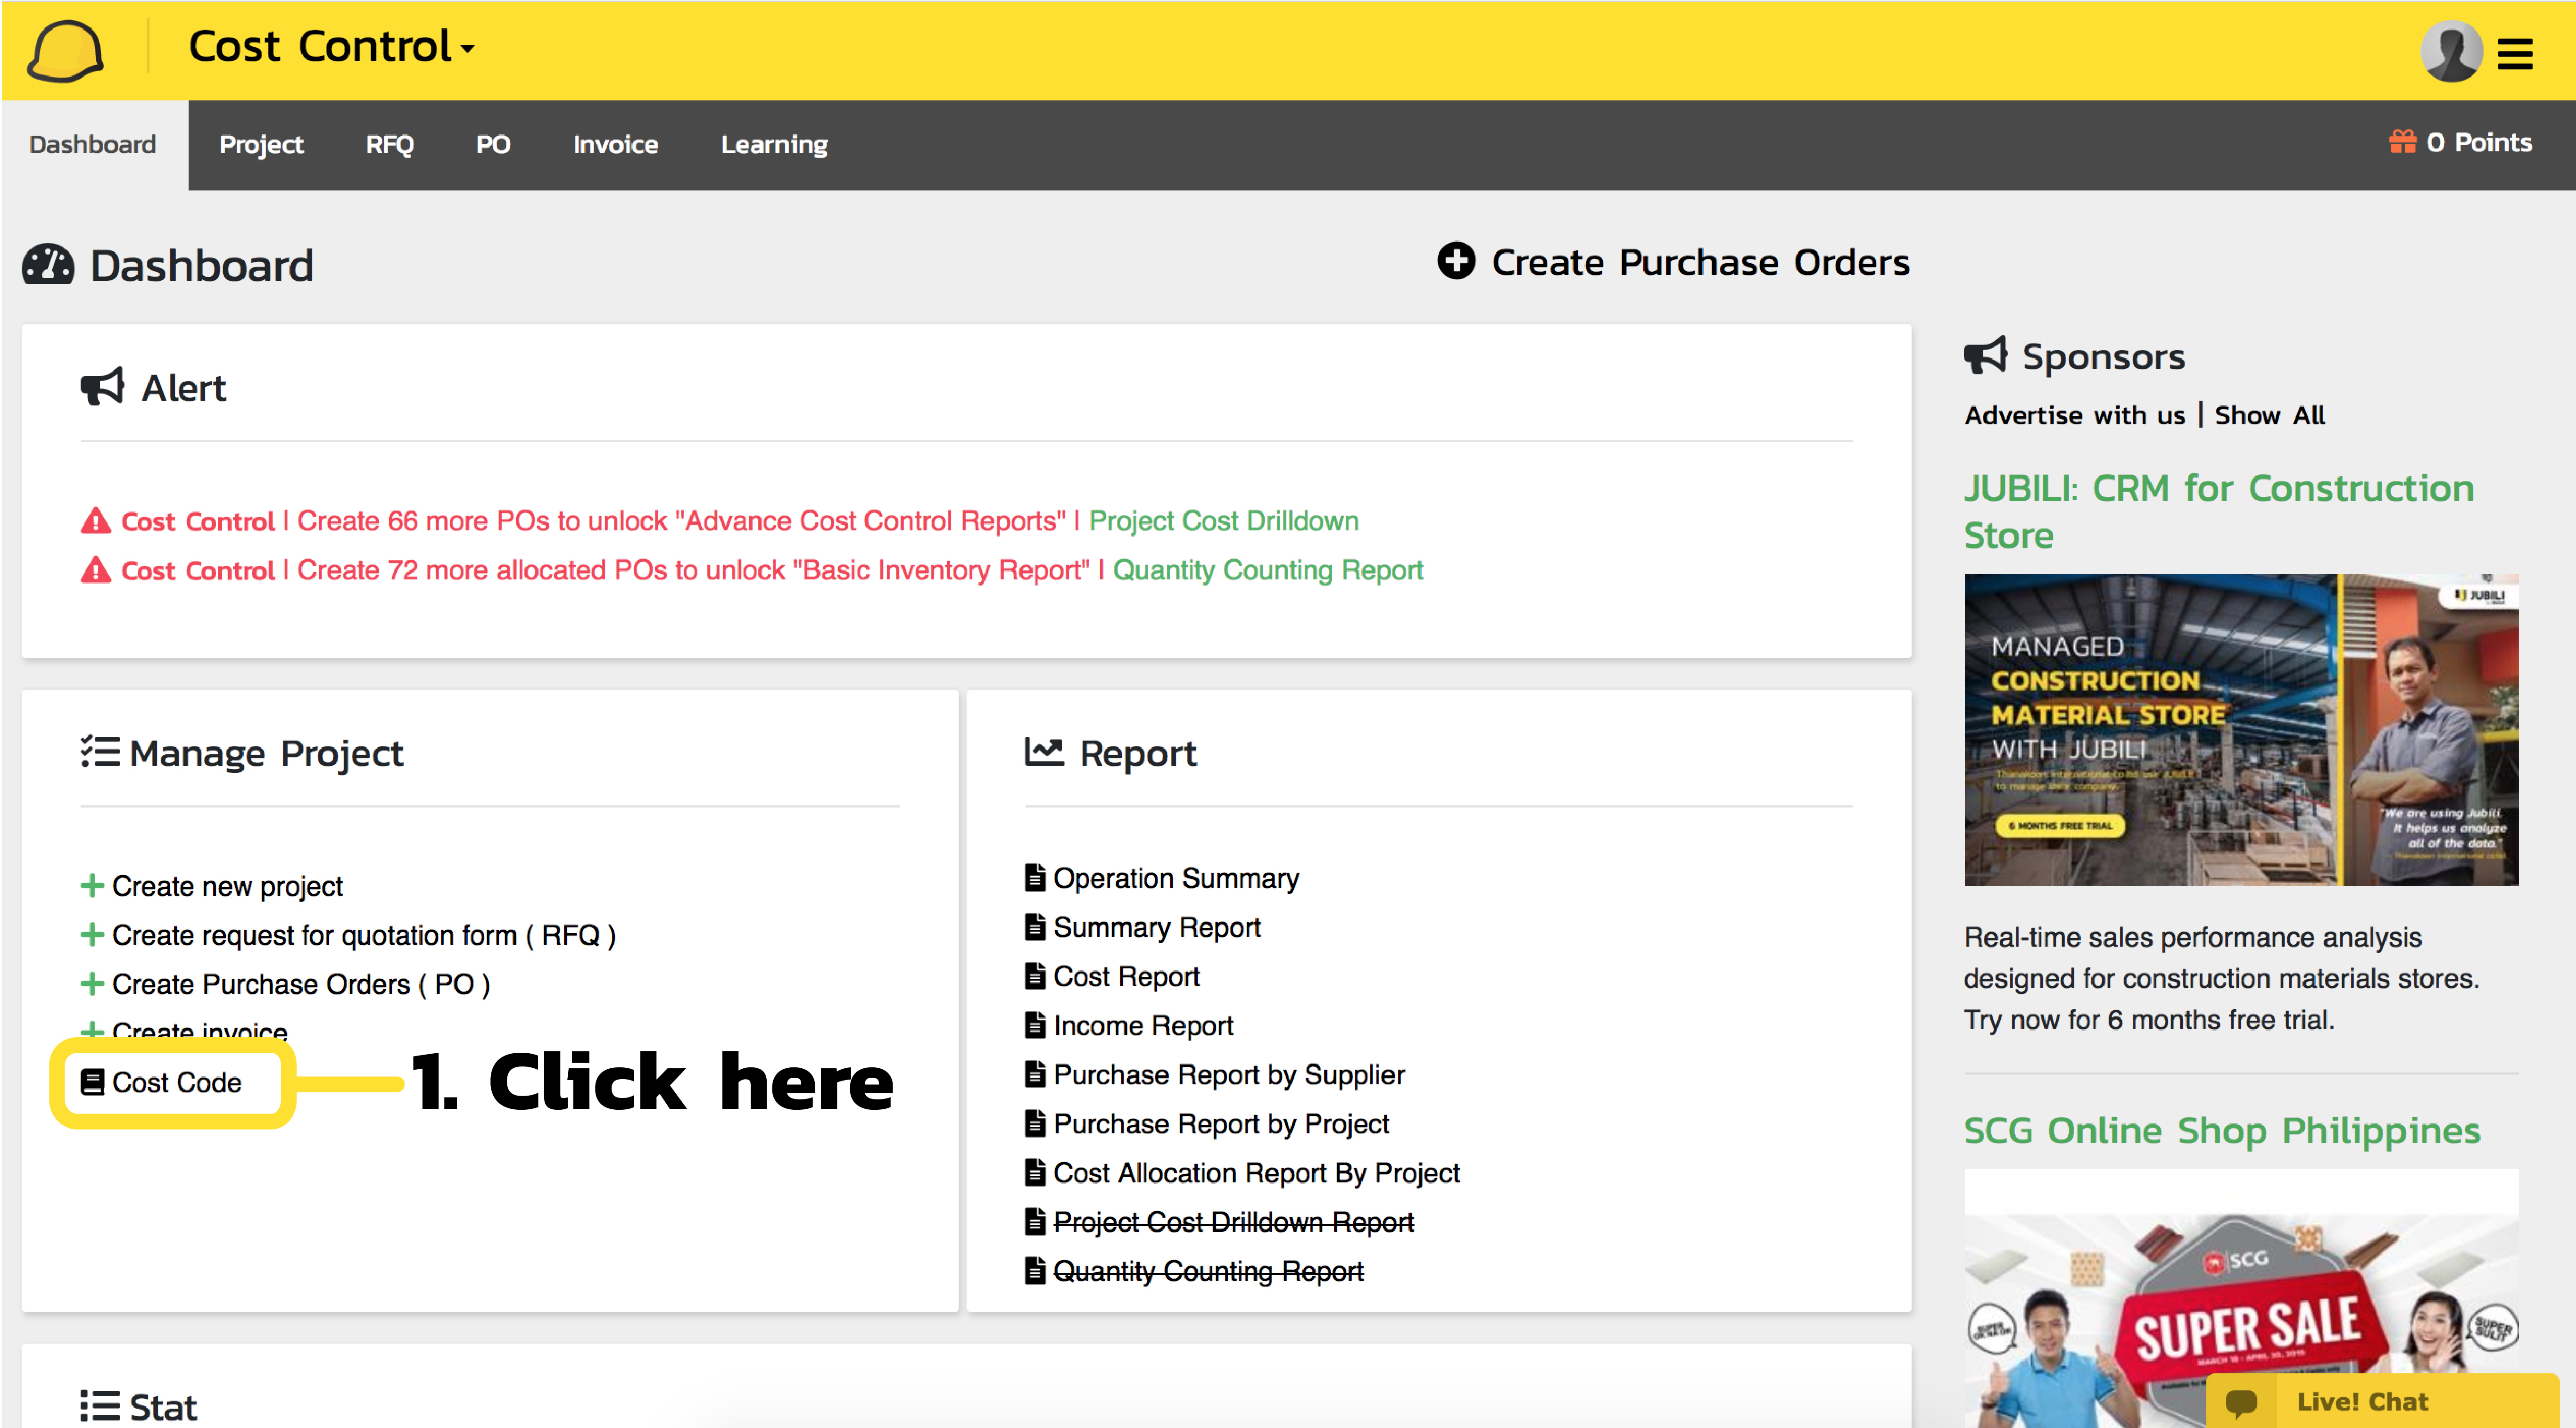The height and width of the screenshot is (1428, 2576).
Task: Click the document icon for Operation Summary
Action: [1035, 877]
